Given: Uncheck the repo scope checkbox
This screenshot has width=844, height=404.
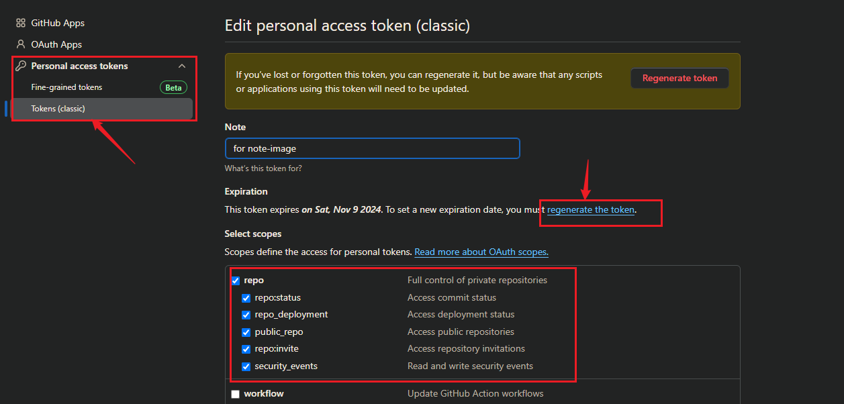Looking at the screenshot, I should tap(236, 281).
